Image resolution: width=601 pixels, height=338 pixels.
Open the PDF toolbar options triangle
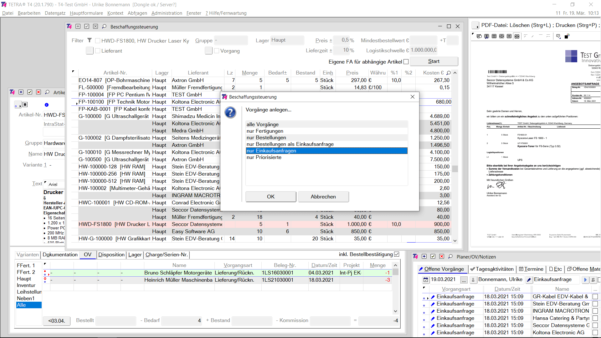(x=473, y=34)
